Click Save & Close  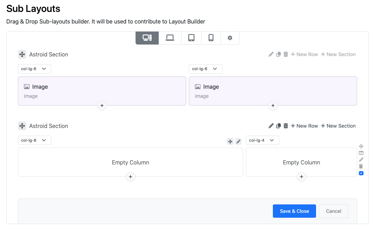[294, 211]
